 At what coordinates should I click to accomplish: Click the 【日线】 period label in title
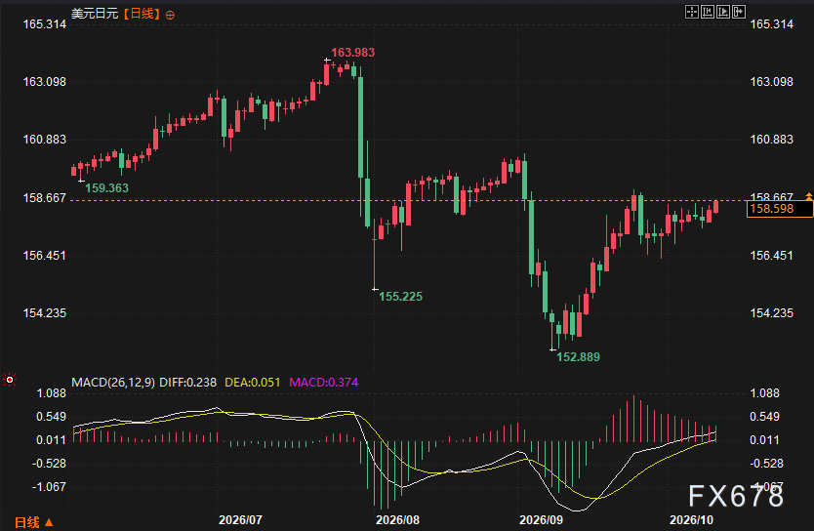(142, 14)
